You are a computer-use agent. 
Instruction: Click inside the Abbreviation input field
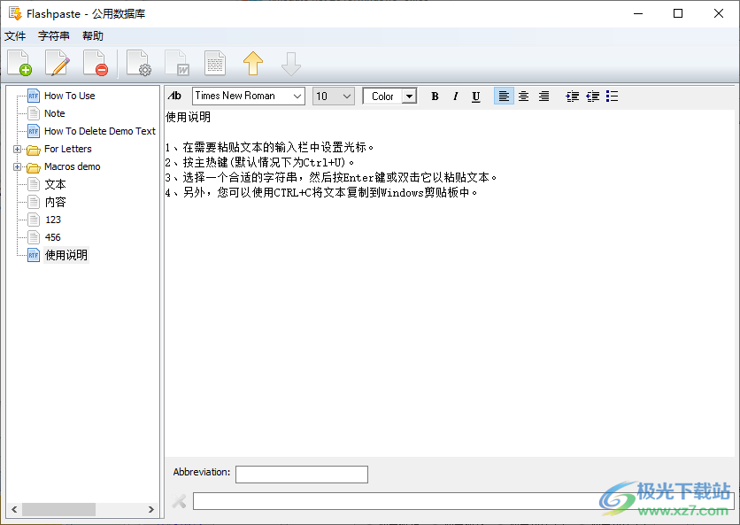point(301,474)
